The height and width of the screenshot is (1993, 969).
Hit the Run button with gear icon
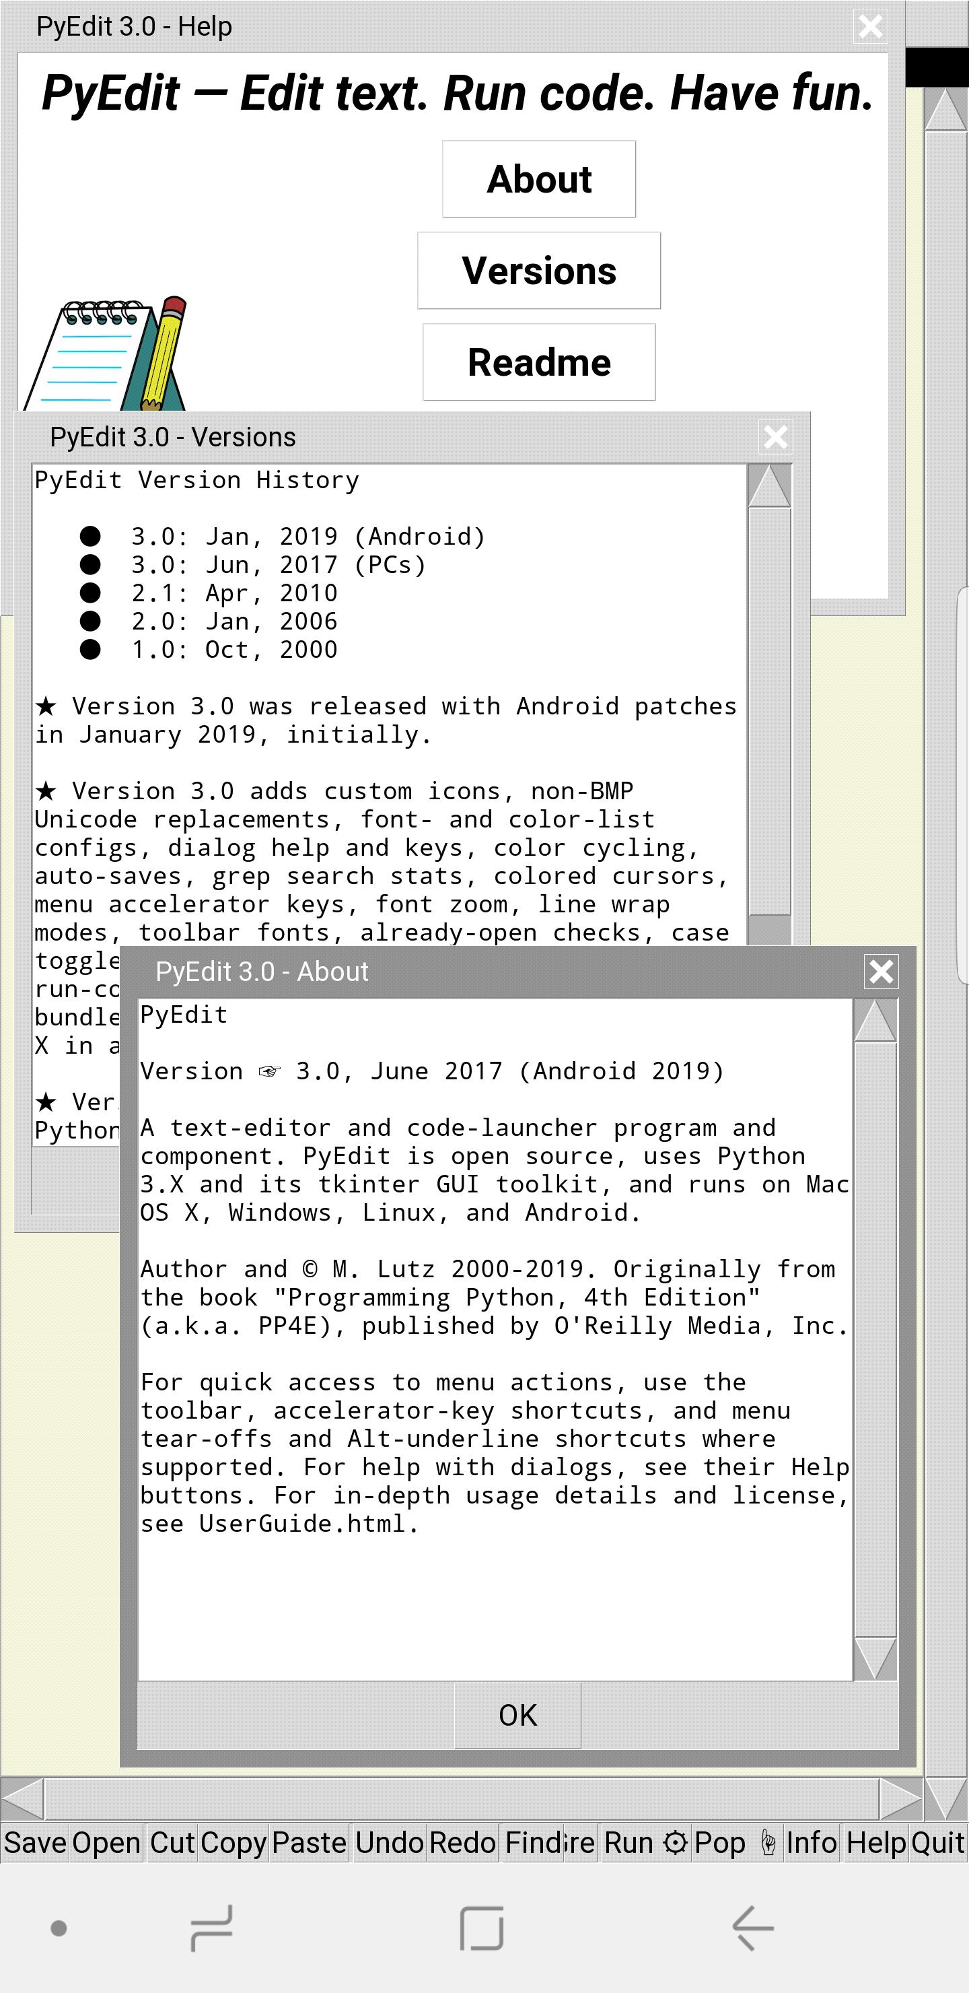click(645, 1843)
